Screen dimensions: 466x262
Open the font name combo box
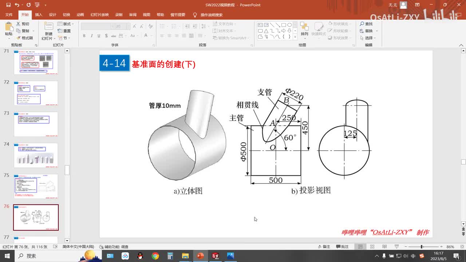(98, 26)
